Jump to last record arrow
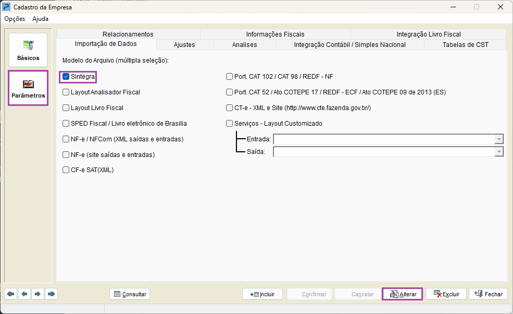This screenshot has width=513, height=314. pyautogui.click(x=51, y=294)
